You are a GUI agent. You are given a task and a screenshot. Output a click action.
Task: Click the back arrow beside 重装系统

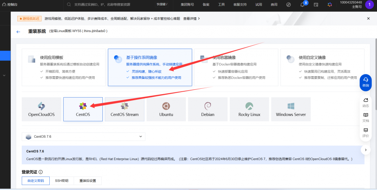point(18,32)
